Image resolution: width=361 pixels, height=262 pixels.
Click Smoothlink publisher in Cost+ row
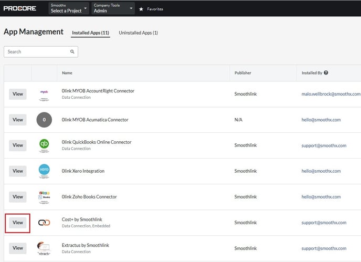click(246, 223)
